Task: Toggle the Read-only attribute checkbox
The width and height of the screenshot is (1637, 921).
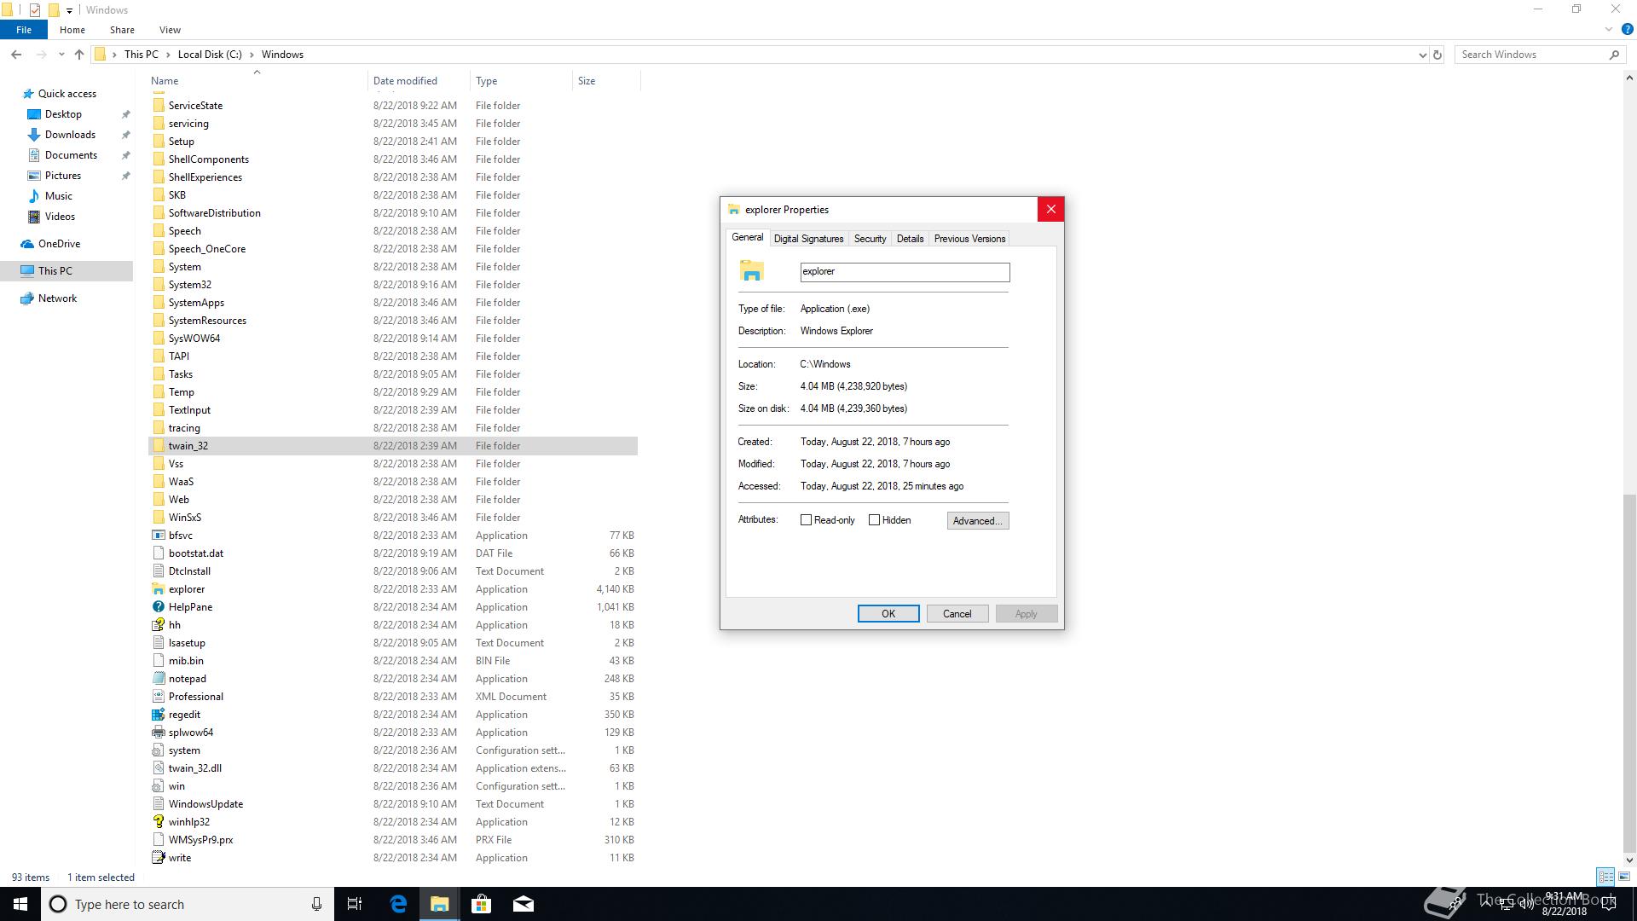Action: click(x=806, y=520)
